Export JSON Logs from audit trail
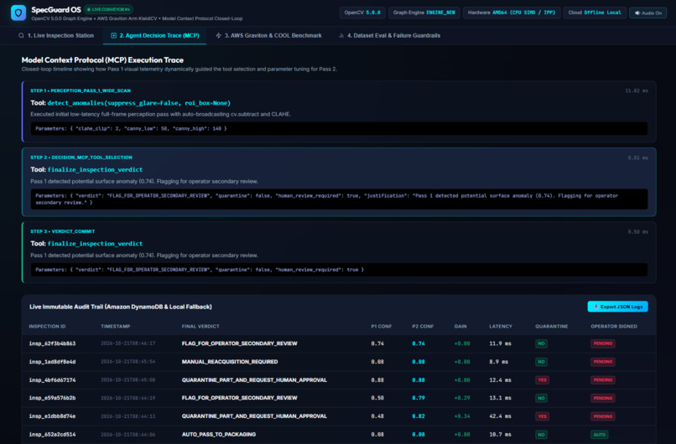Screen dimensions: 676x444 [x=617, y=307]
